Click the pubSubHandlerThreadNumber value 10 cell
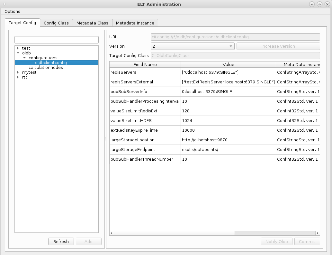Viewport: 332px width, 255px height. [x=228, y=159]
